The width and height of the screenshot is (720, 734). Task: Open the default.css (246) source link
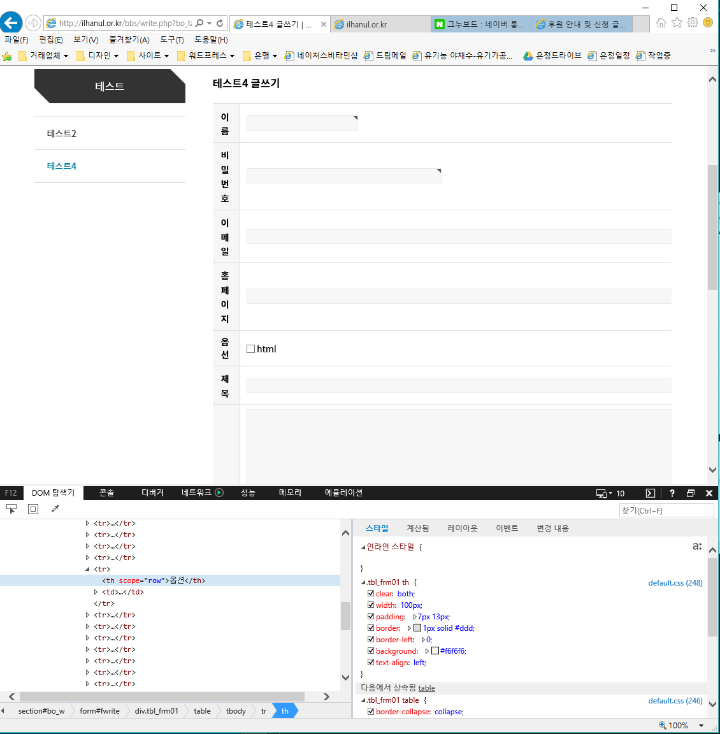tap(675, 701)
